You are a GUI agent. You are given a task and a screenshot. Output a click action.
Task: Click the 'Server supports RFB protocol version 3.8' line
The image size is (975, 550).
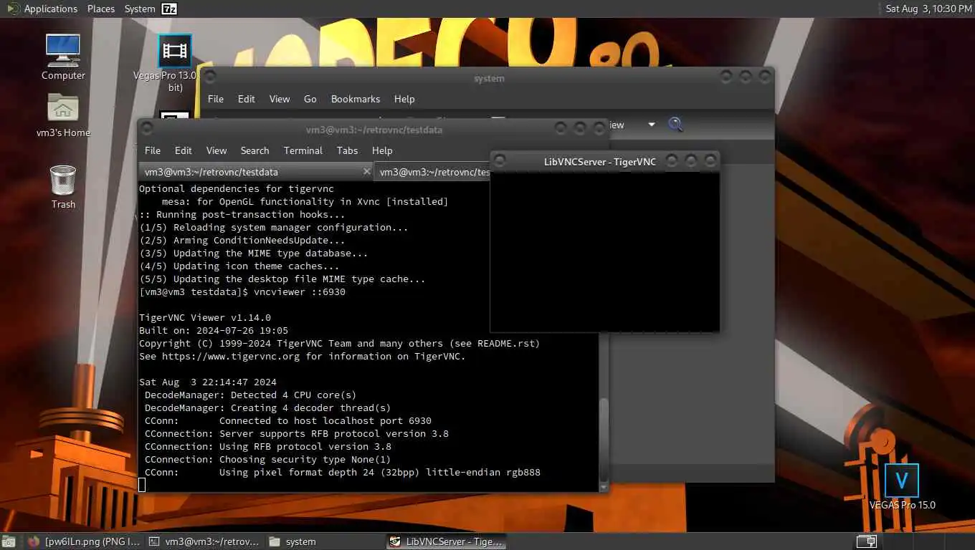tap(296, 434)
